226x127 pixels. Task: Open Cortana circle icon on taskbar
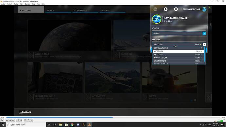[x=49, y=125]
